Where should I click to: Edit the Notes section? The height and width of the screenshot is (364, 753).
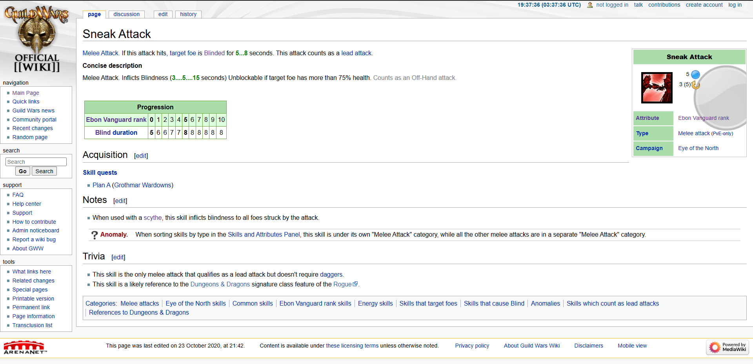point(120,201)
